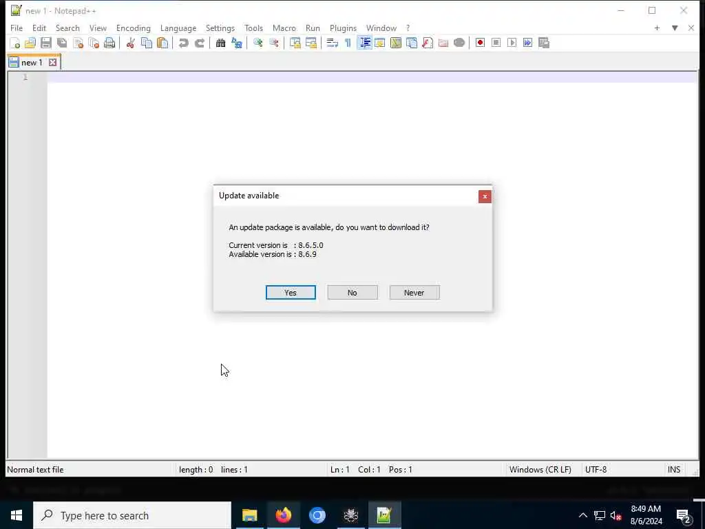Click the Zoom Out toolbar icon
The height and width of the screenshot is (529, 705).
(274, 43)
